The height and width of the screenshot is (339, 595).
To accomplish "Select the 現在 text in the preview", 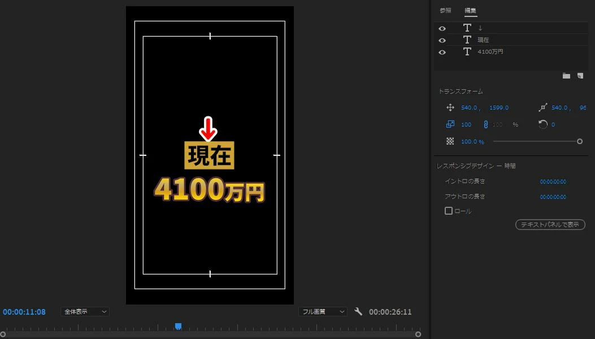I will [x=209, y=155].
